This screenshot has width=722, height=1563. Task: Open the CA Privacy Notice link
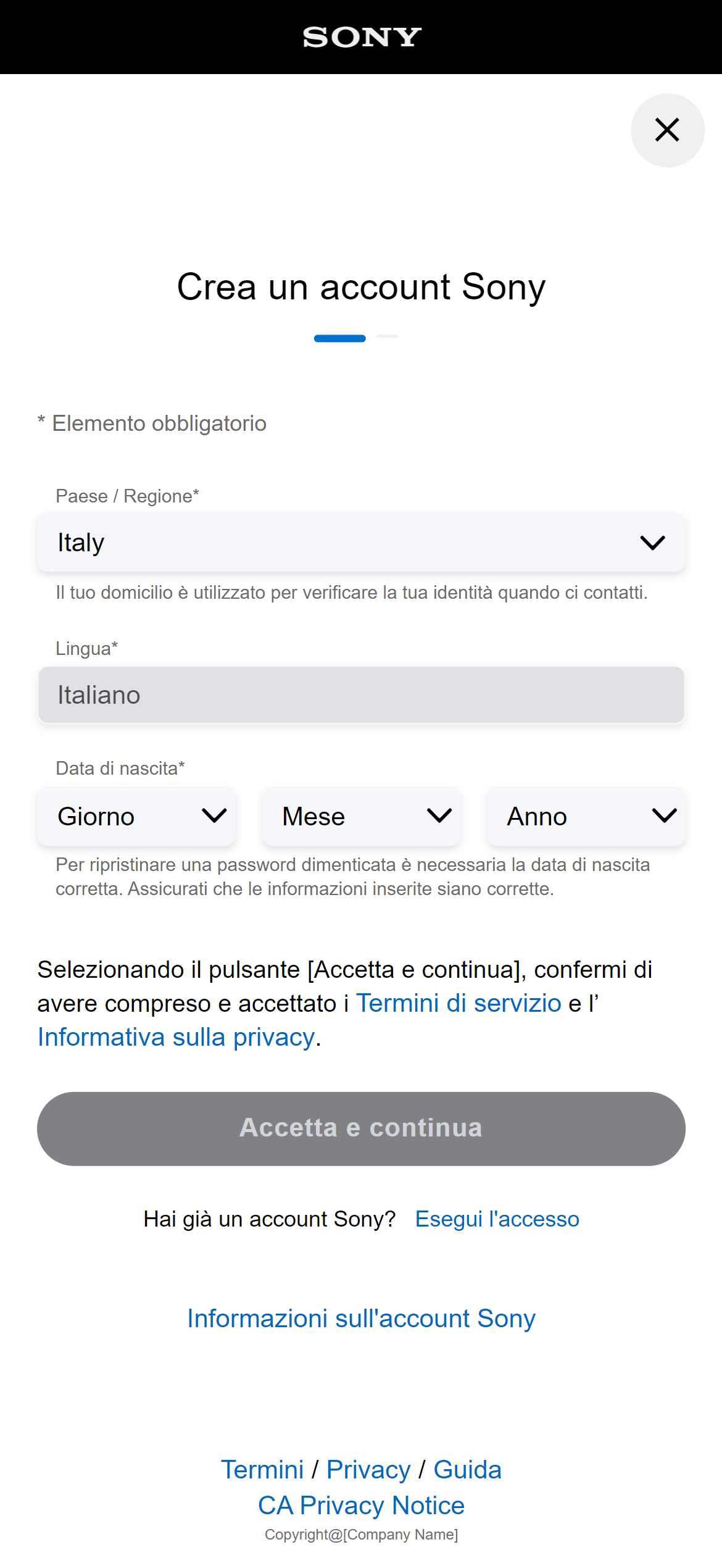click(x=361, y=1506)
